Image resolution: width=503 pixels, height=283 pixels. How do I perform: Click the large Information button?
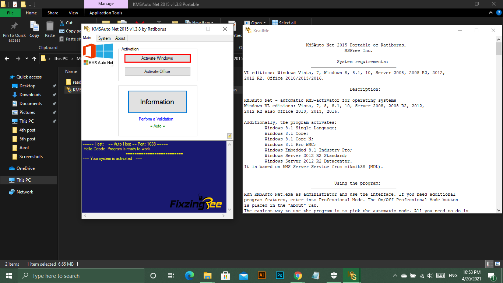(x=157, y=102)
